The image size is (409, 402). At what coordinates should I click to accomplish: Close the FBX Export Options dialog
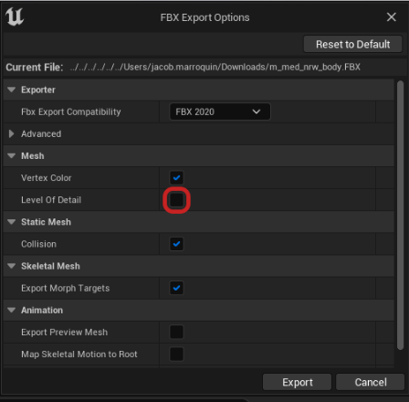pyautogui.click(x=392, y=17)
